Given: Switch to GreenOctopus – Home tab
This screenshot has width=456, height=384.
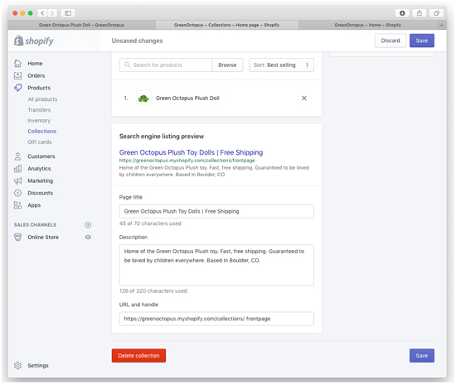Looking at the screenshot, I should point(368,25).
